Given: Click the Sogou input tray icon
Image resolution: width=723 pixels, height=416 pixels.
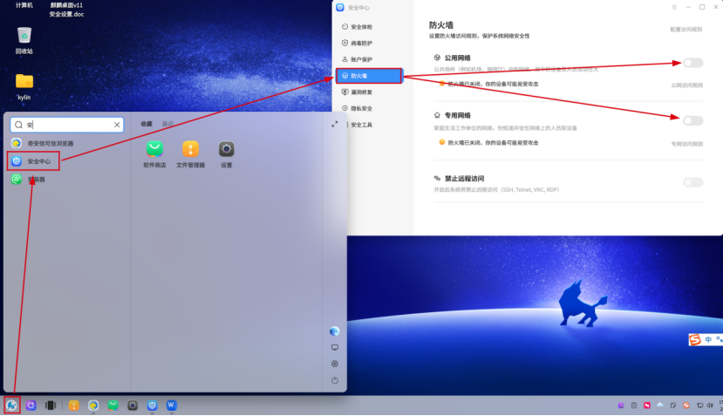Looking at the screenshot, I should pos(686,406).
